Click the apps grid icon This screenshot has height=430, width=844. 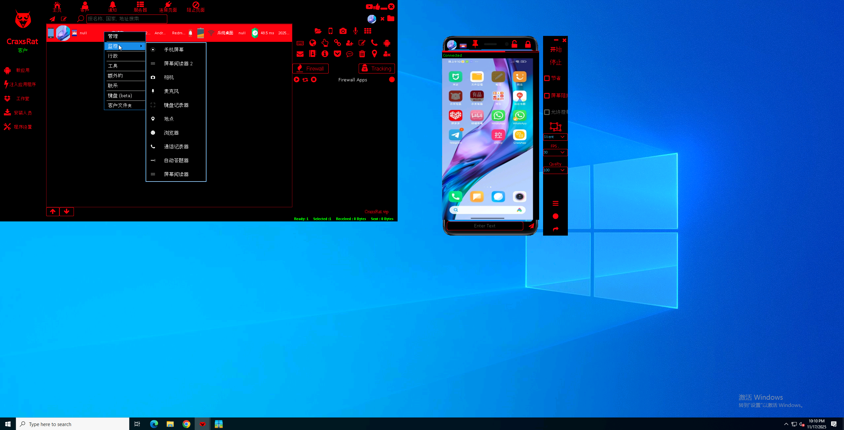(x=368, y=31)
